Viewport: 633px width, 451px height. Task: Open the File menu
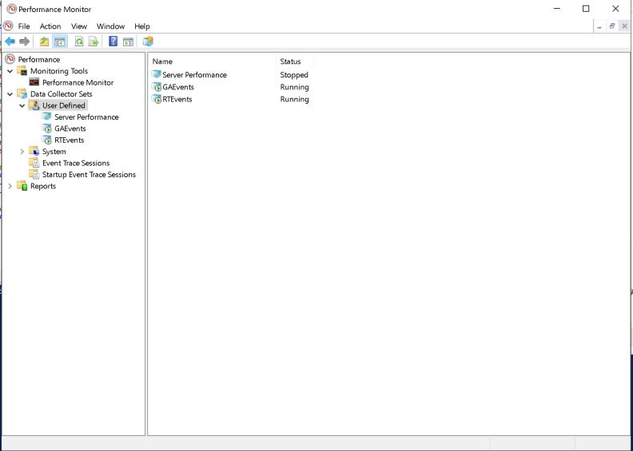coord(24,26)
